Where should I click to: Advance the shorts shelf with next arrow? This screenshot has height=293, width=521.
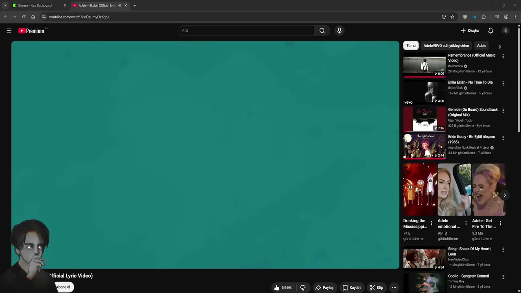pos(504,195)
